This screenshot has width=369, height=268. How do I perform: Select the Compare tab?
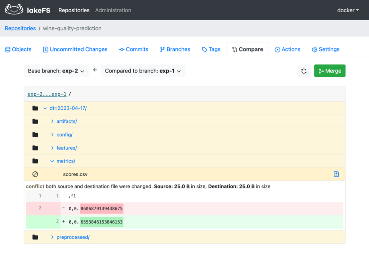coord(248,49)
